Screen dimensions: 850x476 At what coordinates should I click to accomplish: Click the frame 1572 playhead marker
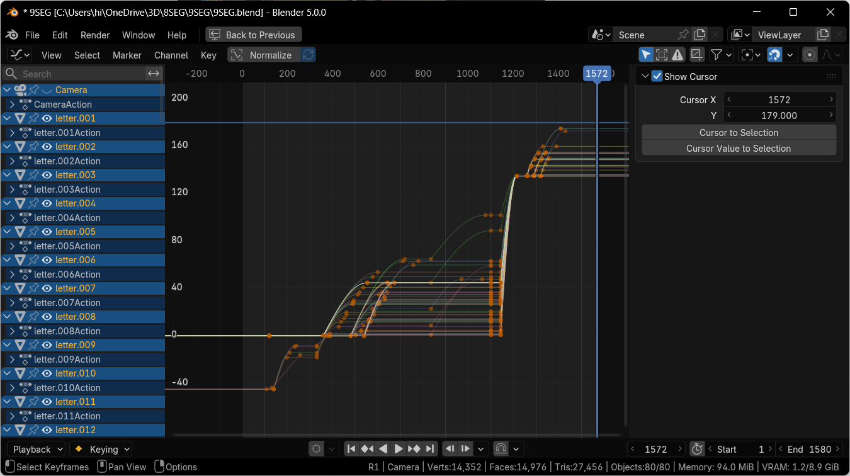coord(596,74)
